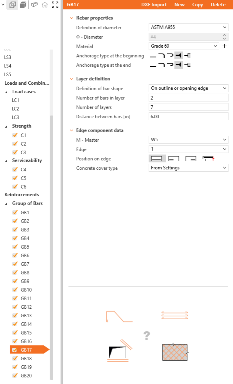Click the Number of layers input field

(x=188, y=107)
